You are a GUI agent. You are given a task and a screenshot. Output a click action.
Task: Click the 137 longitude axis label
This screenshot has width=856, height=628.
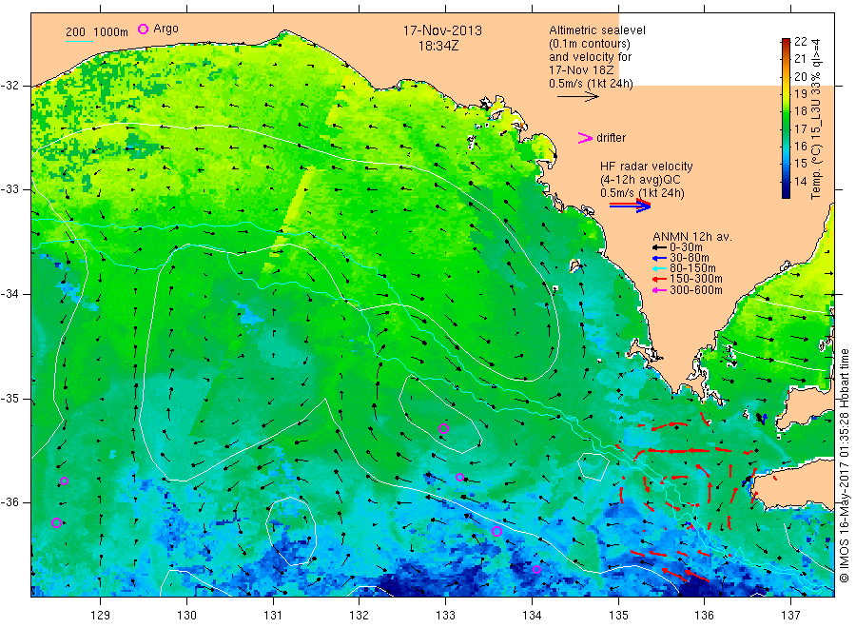pos(790,616)
